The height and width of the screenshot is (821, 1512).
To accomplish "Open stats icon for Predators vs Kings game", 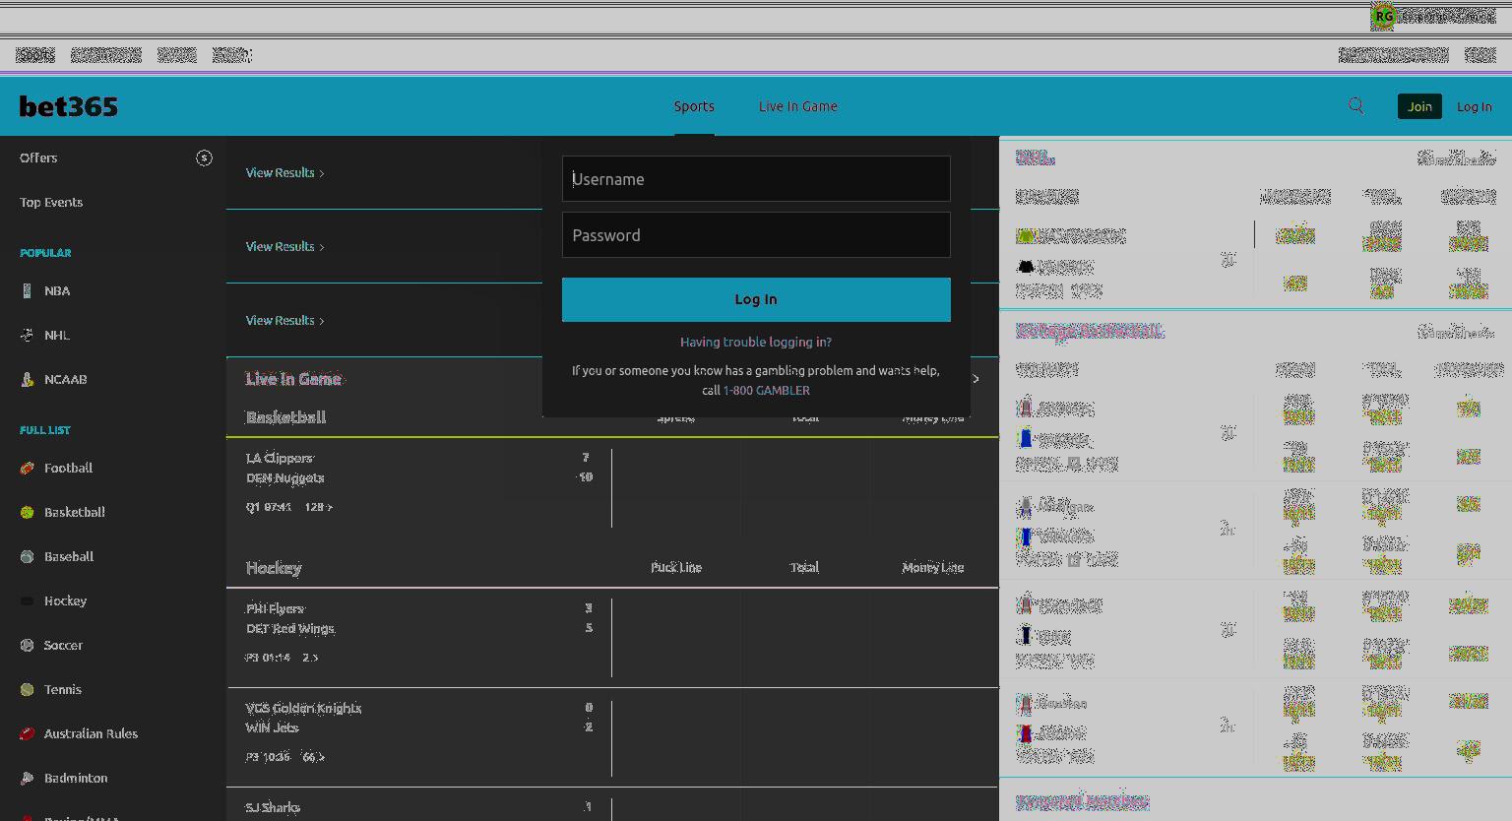I will pos(1228,261).
